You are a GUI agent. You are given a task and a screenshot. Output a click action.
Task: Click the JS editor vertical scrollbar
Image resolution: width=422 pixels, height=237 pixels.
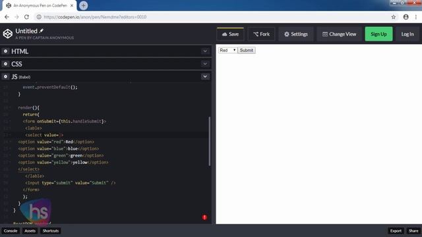(210, 141)
